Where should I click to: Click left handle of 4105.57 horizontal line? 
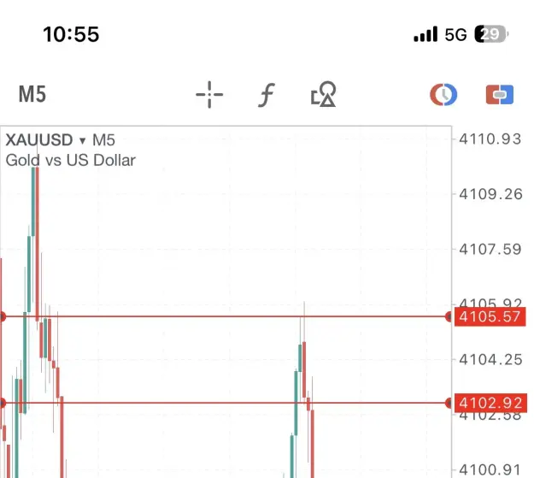click(3, 316)
